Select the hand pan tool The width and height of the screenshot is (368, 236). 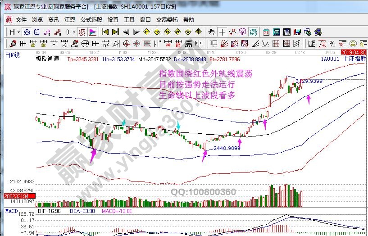212,32
